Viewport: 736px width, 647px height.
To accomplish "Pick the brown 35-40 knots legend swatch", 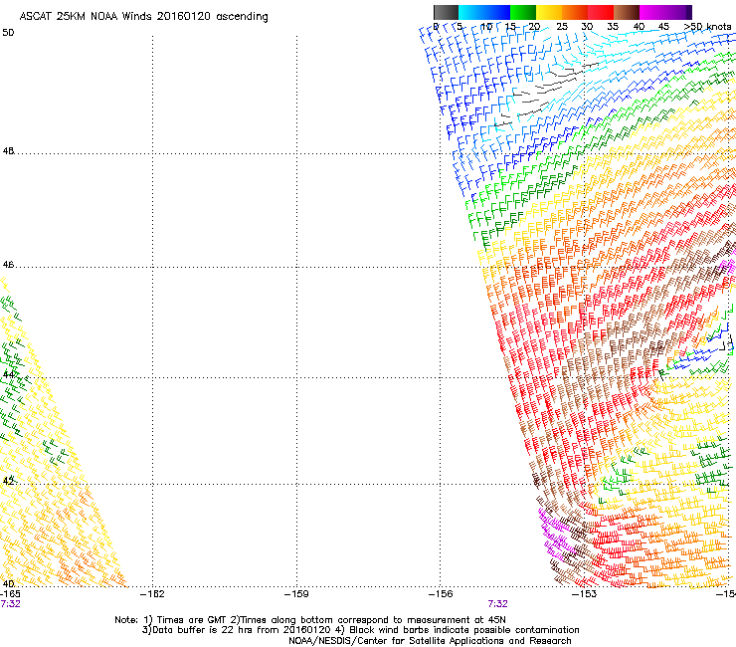I will pyautogui.click(x=627, y=12).
